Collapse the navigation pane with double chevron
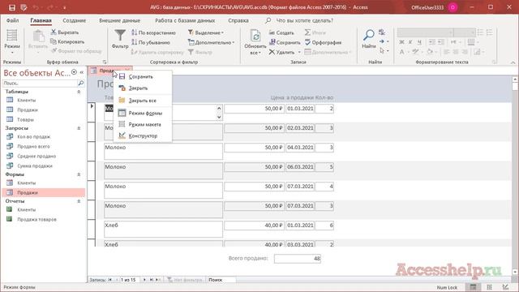The width and height of the screenshot is (519, 292). (x=81, y=72)
